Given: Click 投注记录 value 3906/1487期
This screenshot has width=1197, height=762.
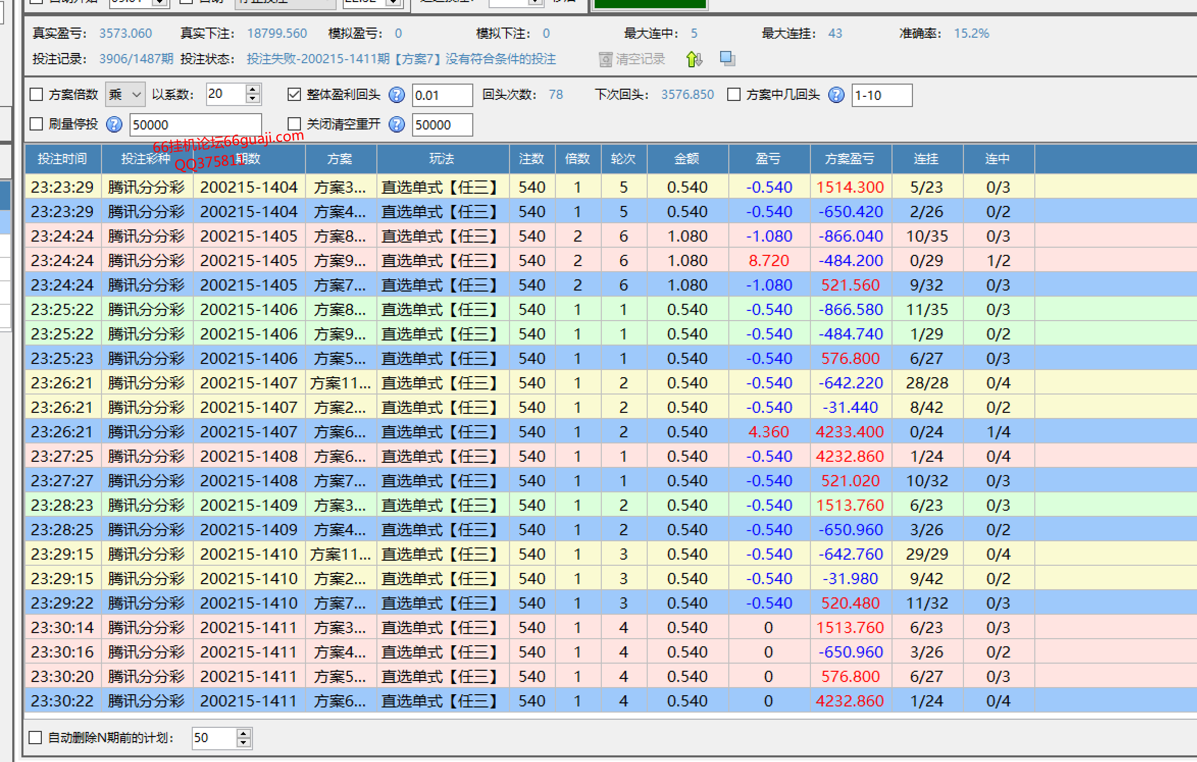Looking at the screenshot, I should (x=136, y=59).
